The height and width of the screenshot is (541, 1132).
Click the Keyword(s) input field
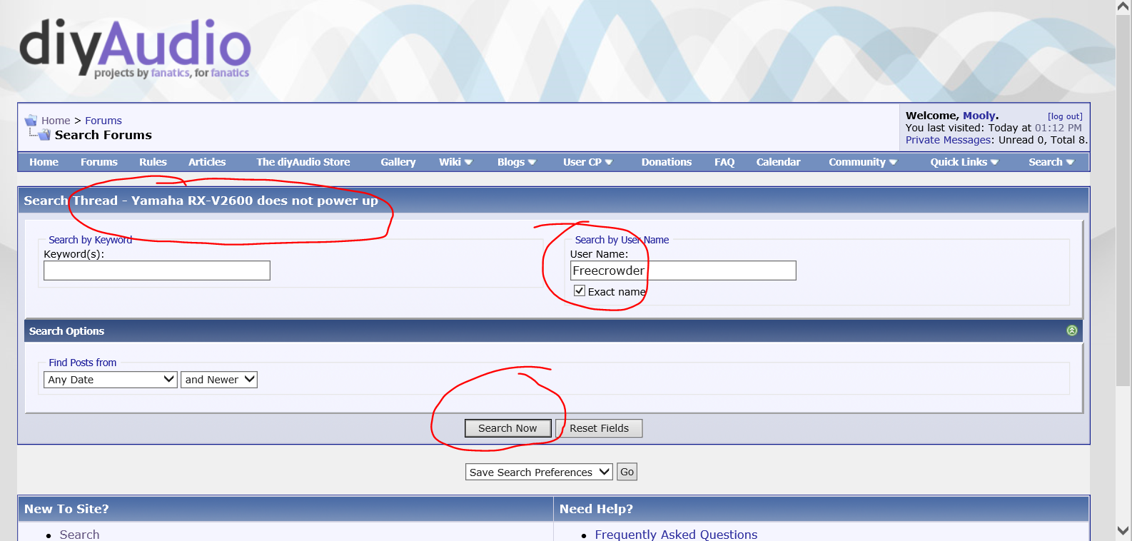157,270
